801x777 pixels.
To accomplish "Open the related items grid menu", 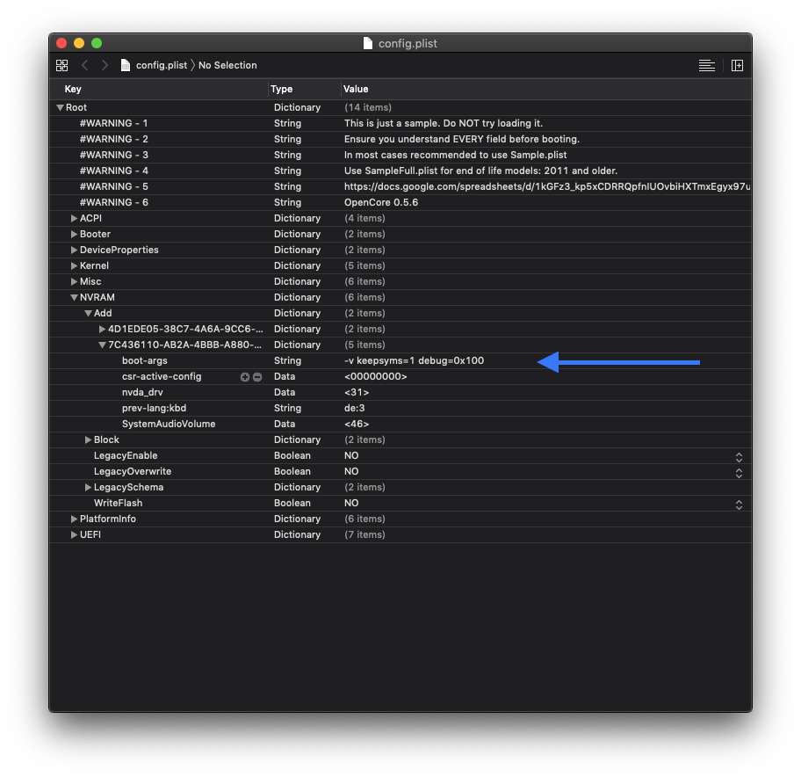I will tap(61, 65).
